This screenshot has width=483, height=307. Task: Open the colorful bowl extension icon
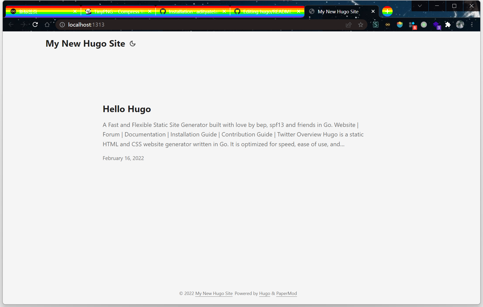coord(400,25)
